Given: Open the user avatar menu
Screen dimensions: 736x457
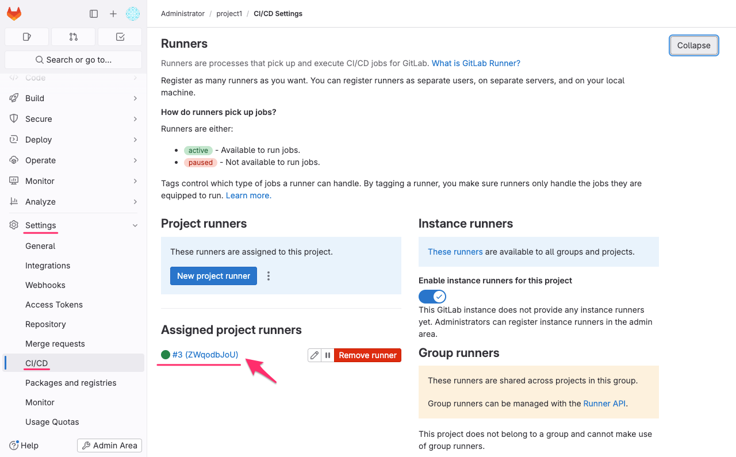Looking at the screenshot, I should coord(133,14).
